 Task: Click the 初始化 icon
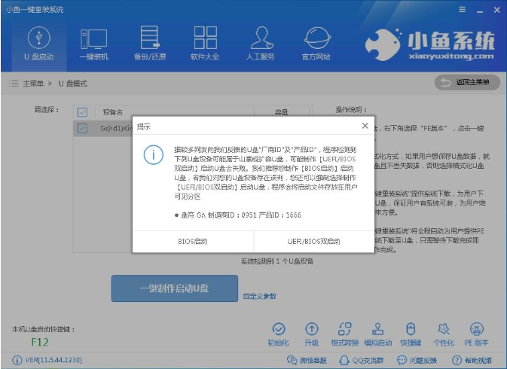[x=279, y=334]
